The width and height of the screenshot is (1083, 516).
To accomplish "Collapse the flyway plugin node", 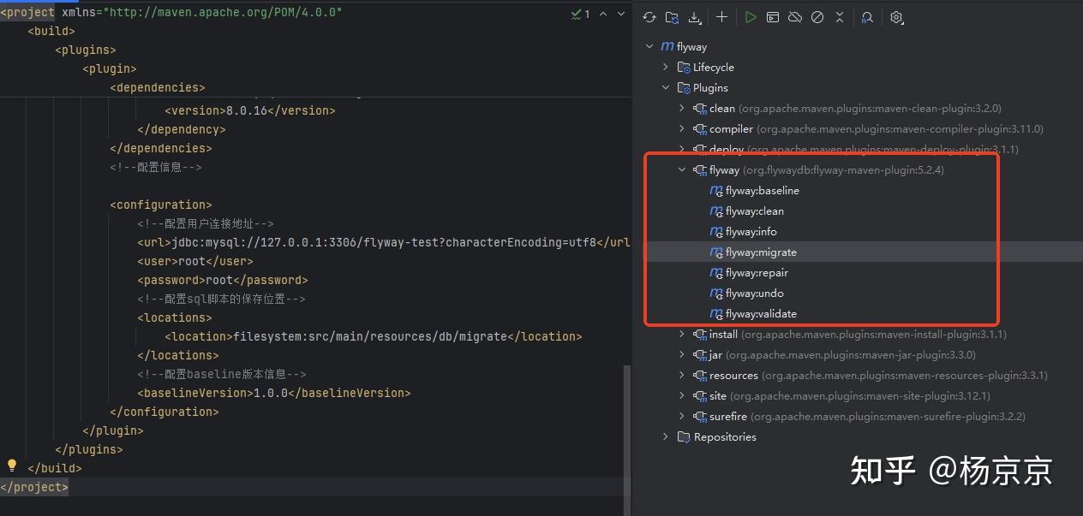I will tap(682, 170).
